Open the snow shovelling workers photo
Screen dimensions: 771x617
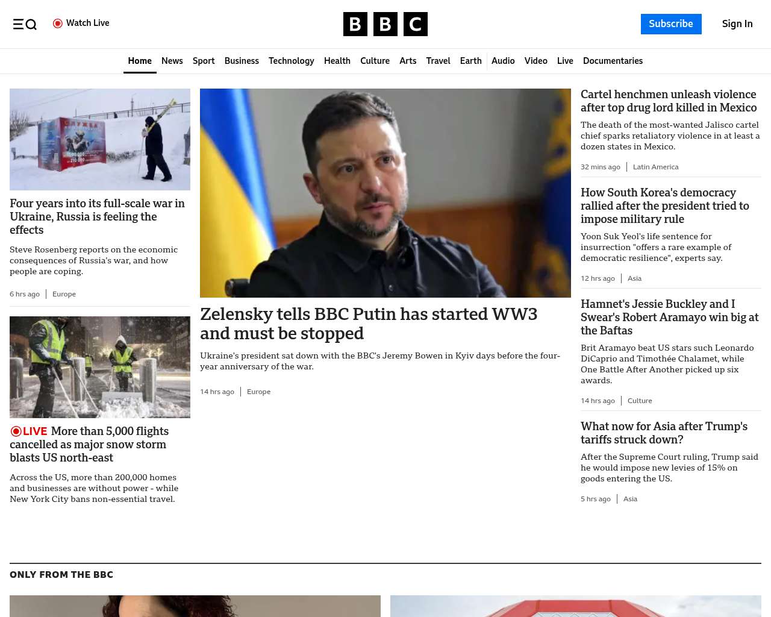[100, 367]
